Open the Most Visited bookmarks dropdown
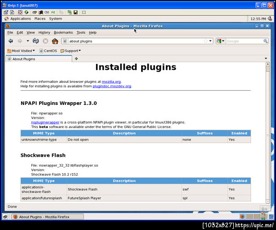Image resolution: width=276 pixels, height=230 pixels. click(x=21, y=51)
